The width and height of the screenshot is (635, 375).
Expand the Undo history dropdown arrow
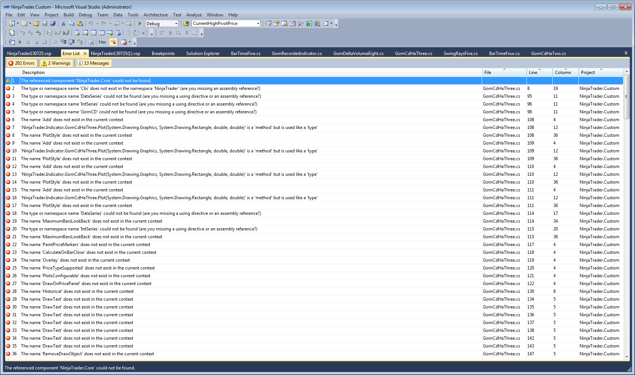(97, 23)
